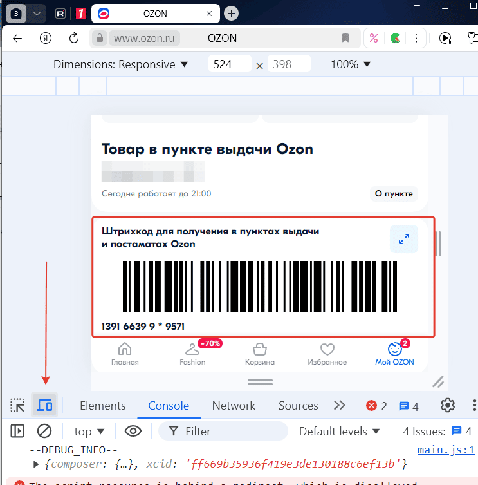The width and height of the screenshot is (478, 485).
Task: Open the 100% zoom dropdown
Action: (x=351, y=64)
